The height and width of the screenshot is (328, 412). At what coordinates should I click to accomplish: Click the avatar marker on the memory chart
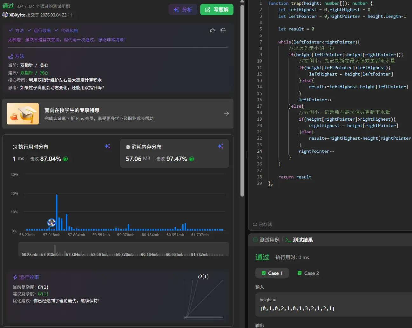tap(51, 223)
